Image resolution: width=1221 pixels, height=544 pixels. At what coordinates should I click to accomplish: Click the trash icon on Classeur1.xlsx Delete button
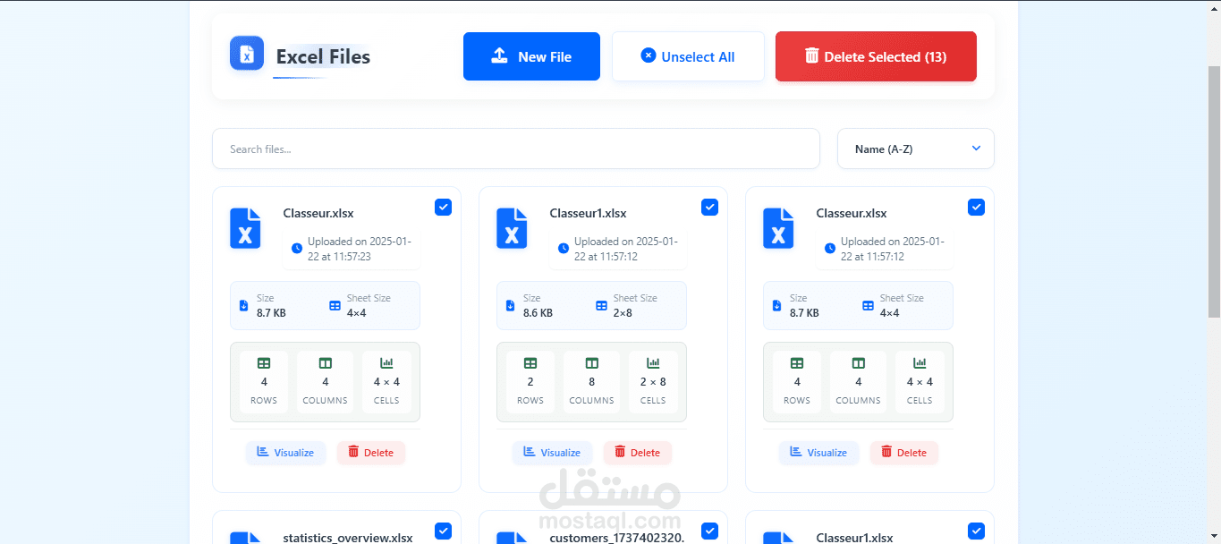(x=620, y=452)
